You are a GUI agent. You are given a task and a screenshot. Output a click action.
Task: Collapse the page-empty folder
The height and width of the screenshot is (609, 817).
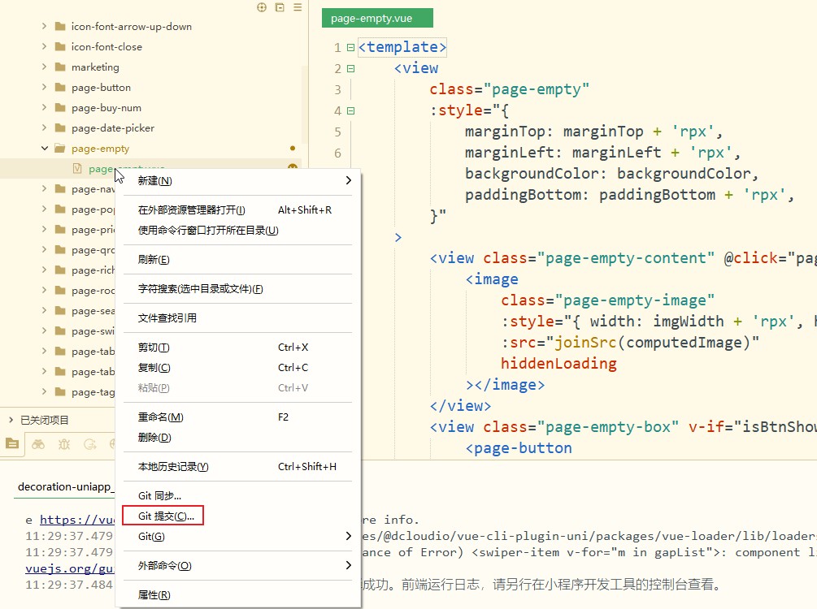45,149
